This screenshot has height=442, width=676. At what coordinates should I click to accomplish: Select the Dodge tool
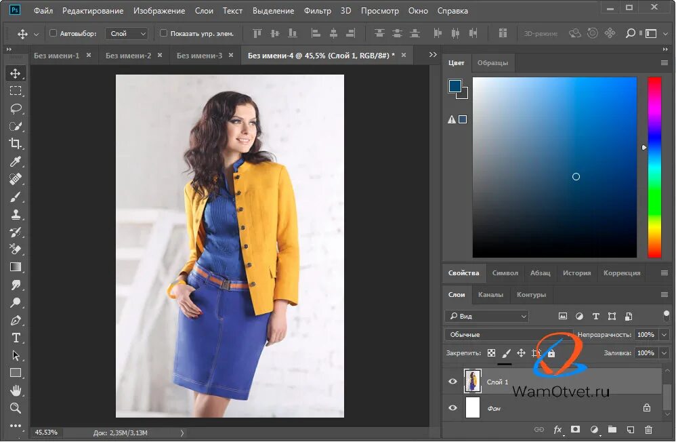[16, 302]
